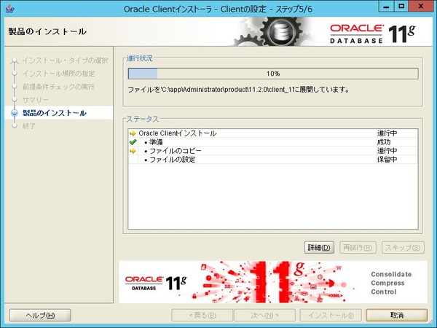
Task: Open 詳細(D) details button
Action: (x=319, y=247)
